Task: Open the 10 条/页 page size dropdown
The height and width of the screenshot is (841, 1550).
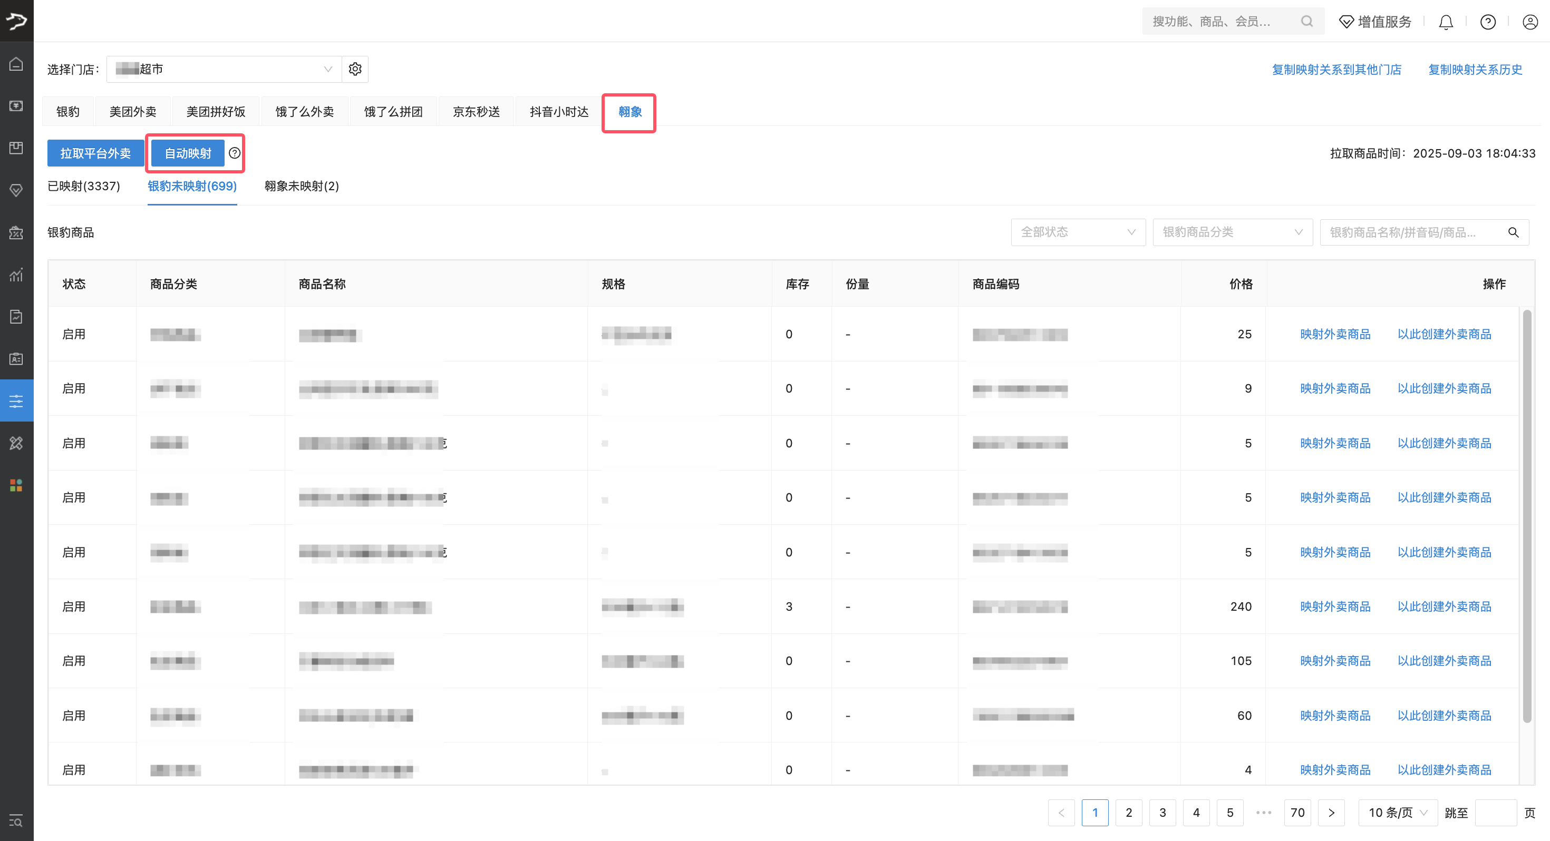Action: (x=1397, y=813)
